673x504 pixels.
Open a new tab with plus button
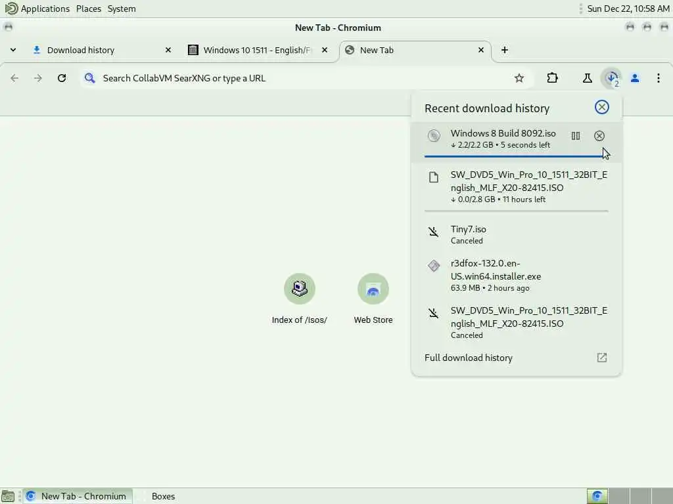coord(505,50)
